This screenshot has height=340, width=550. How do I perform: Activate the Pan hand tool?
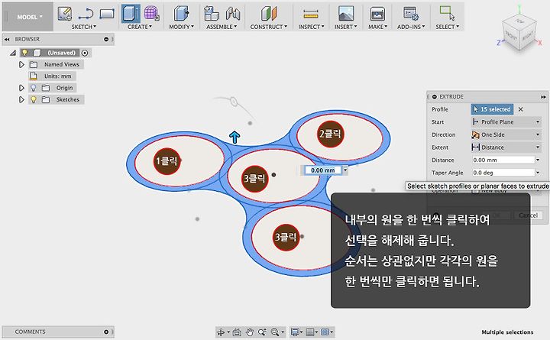pyautogui.click(x=249, y=332)
